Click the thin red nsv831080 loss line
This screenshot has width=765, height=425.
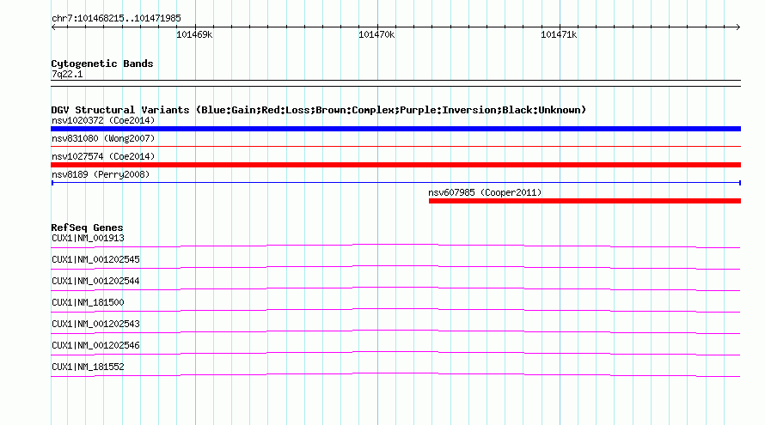click(x=395, y=146)
